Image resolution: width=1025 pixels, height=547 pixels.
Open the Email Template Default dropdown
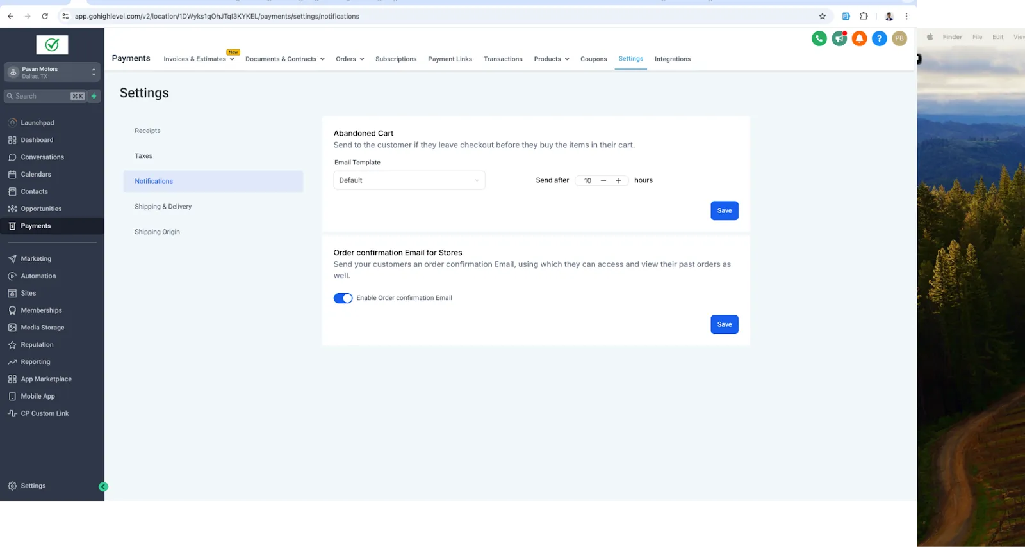[409, 180]
